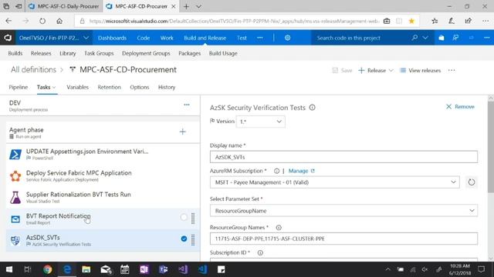Go to Task Groups sub-menu
The height and width of the screenshot is (277, 494).
99,53
